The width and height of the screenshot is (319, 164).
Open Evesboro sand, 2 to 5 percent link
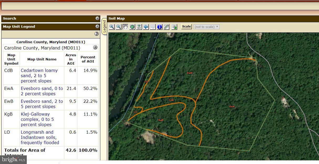point(42,104)
